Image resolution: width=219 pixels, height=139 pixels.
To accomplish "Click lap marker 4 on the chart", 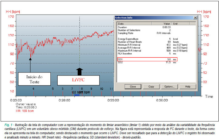I will click(x=33, y=89).
